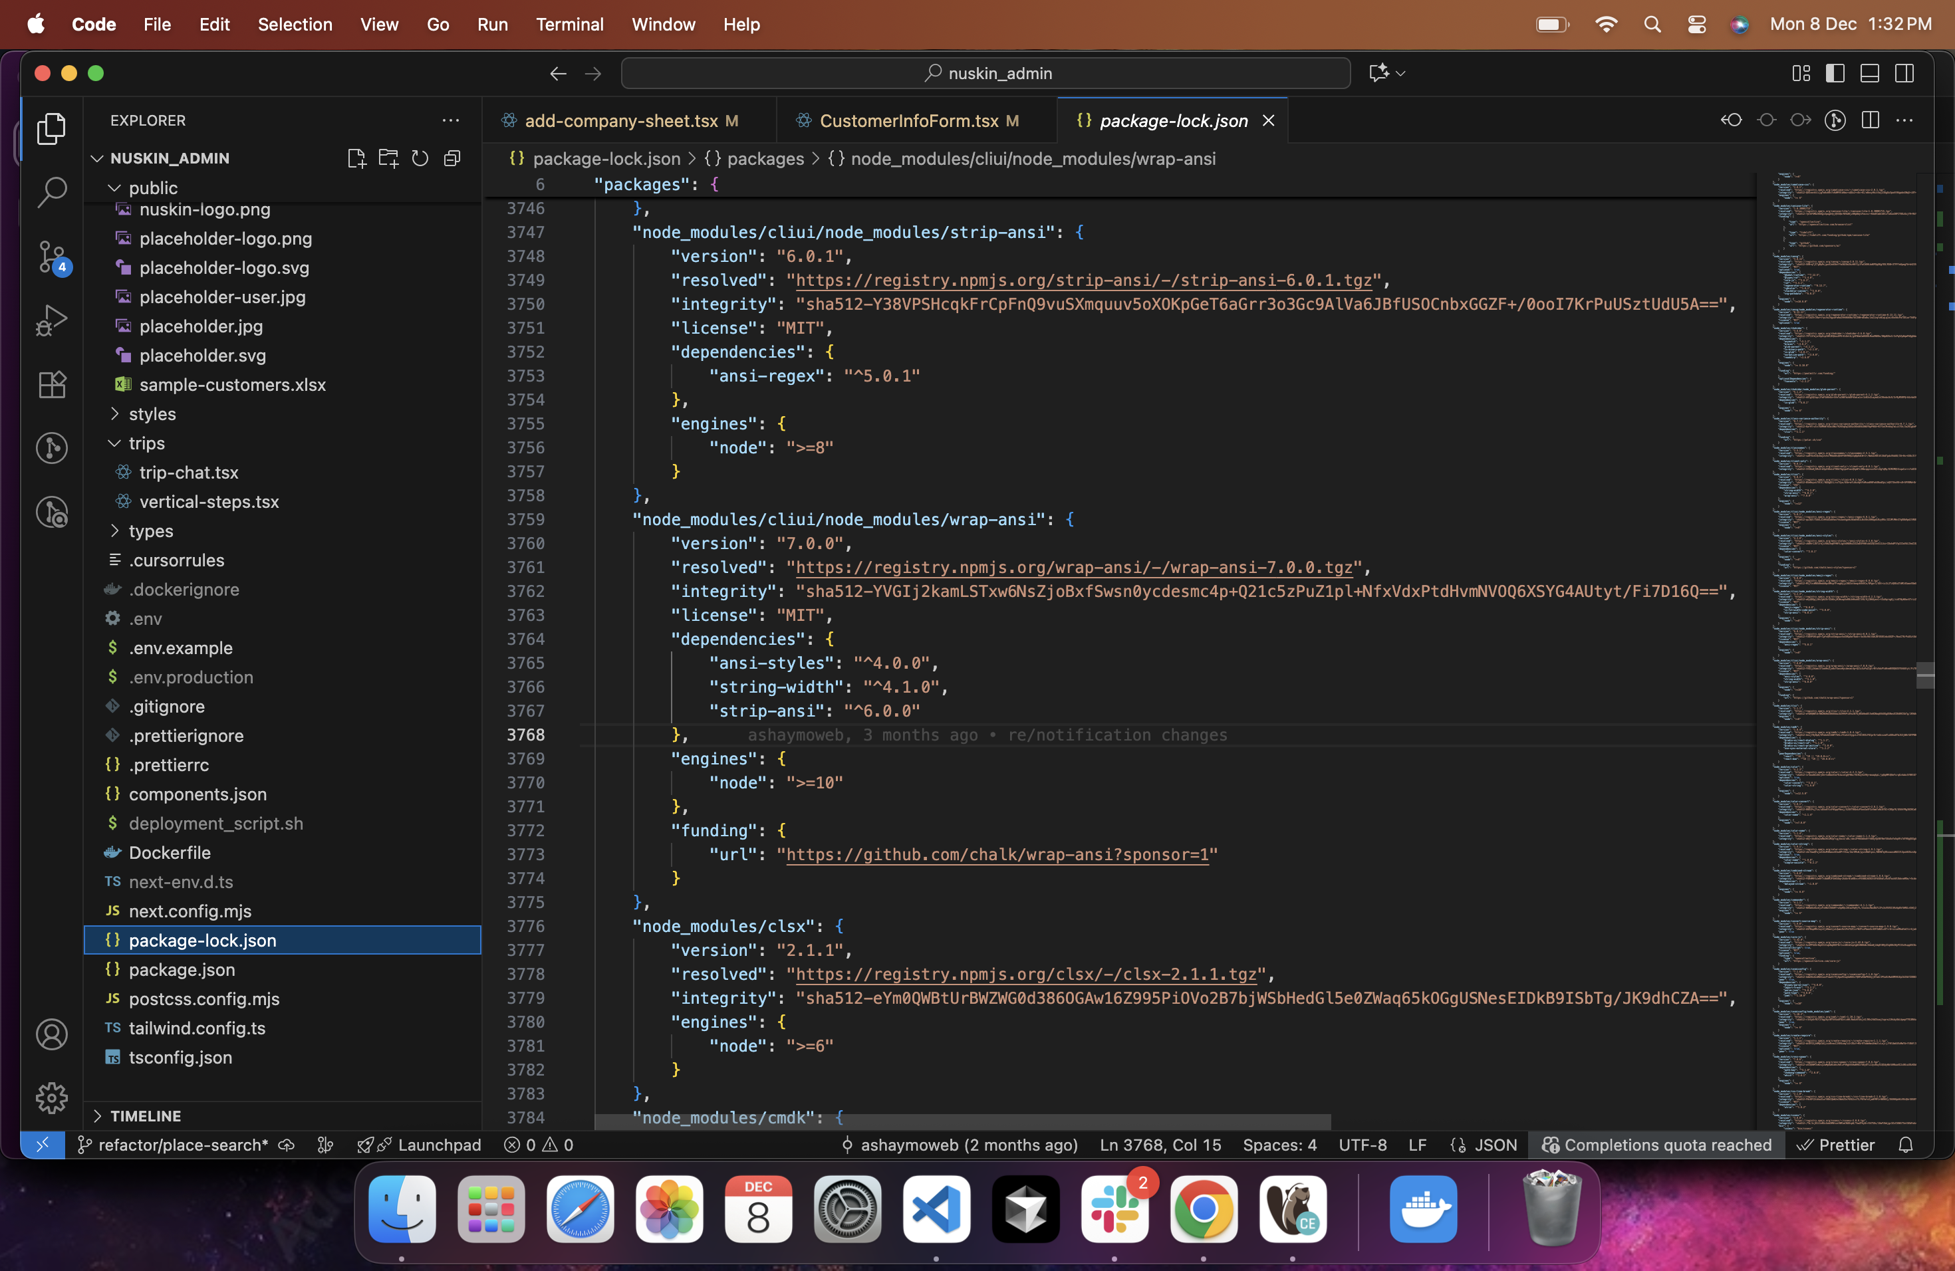The width and height of the screenshot is (1955, 1271).
Task: Toggle the primary side bar visibility
Action: [x=1835, y=73]
